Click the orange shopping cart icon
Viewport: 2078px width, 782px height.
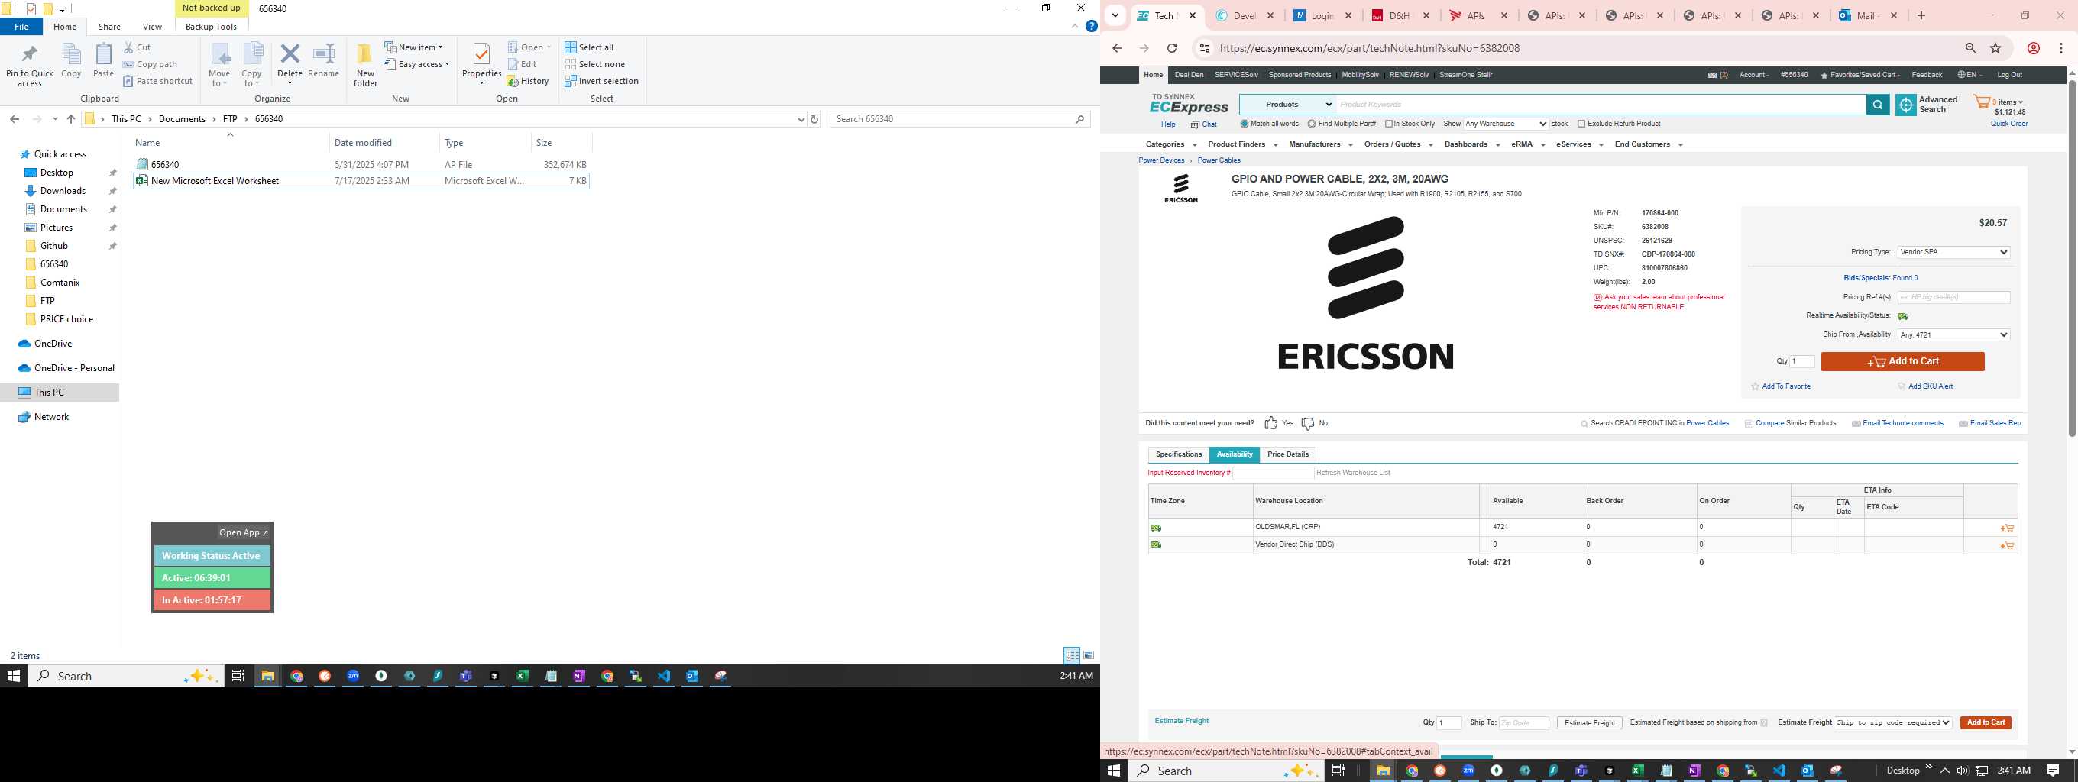(1981, 103)
